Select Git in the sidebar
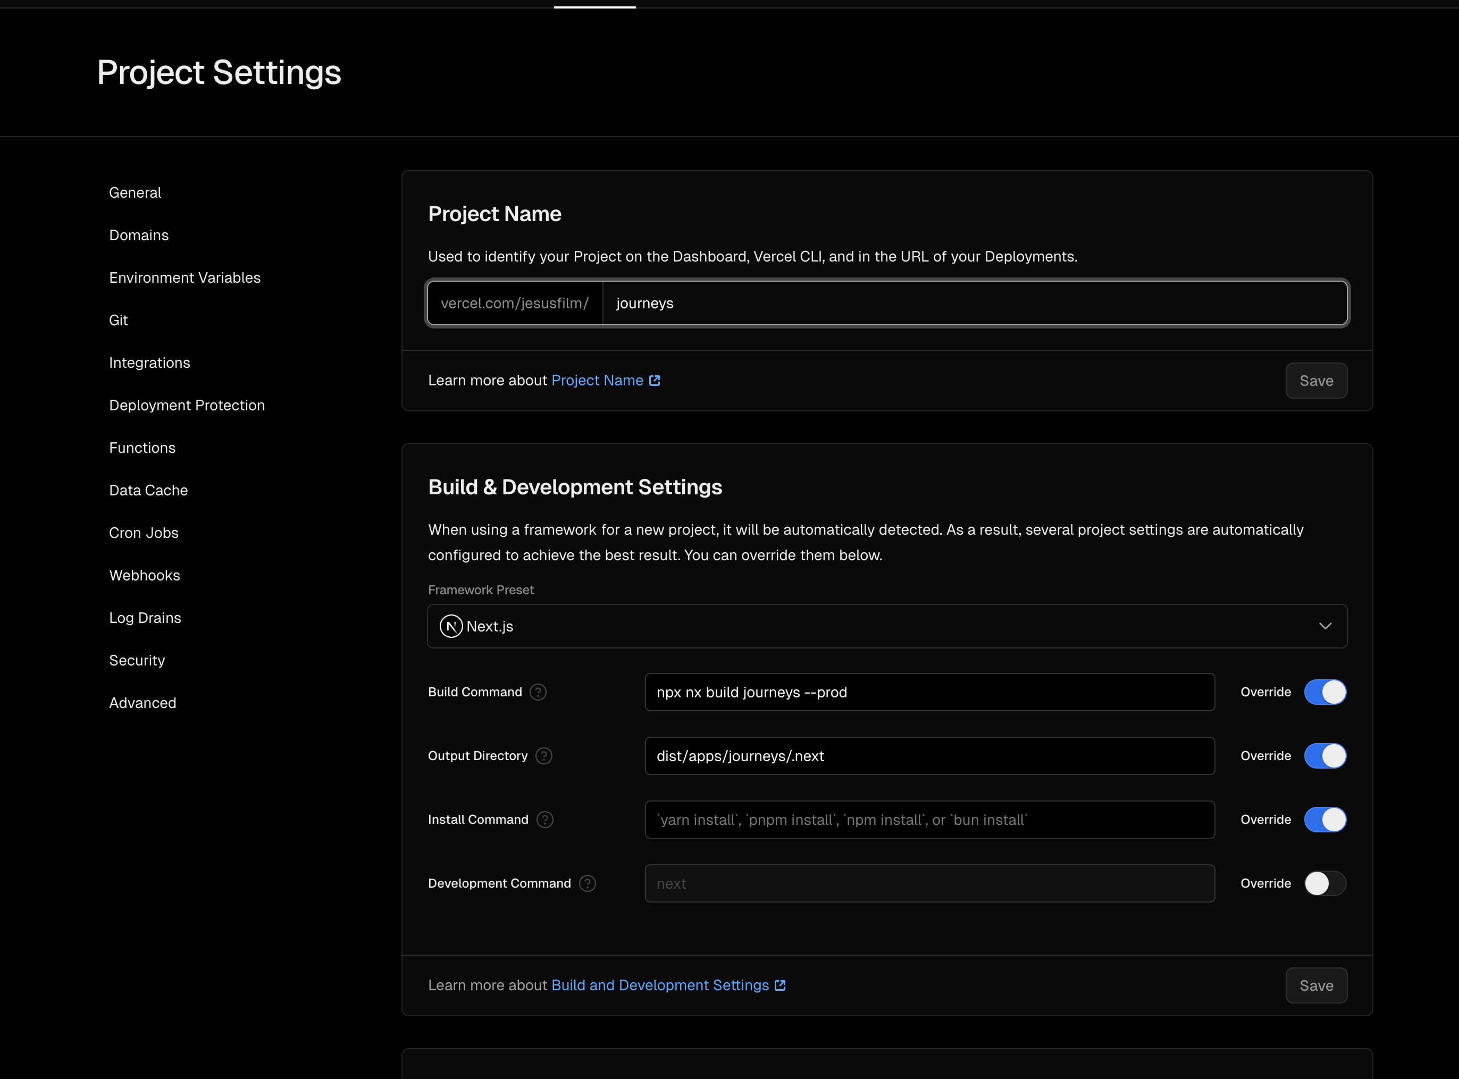This screenshot has width=1459, height=1079. 118,320
